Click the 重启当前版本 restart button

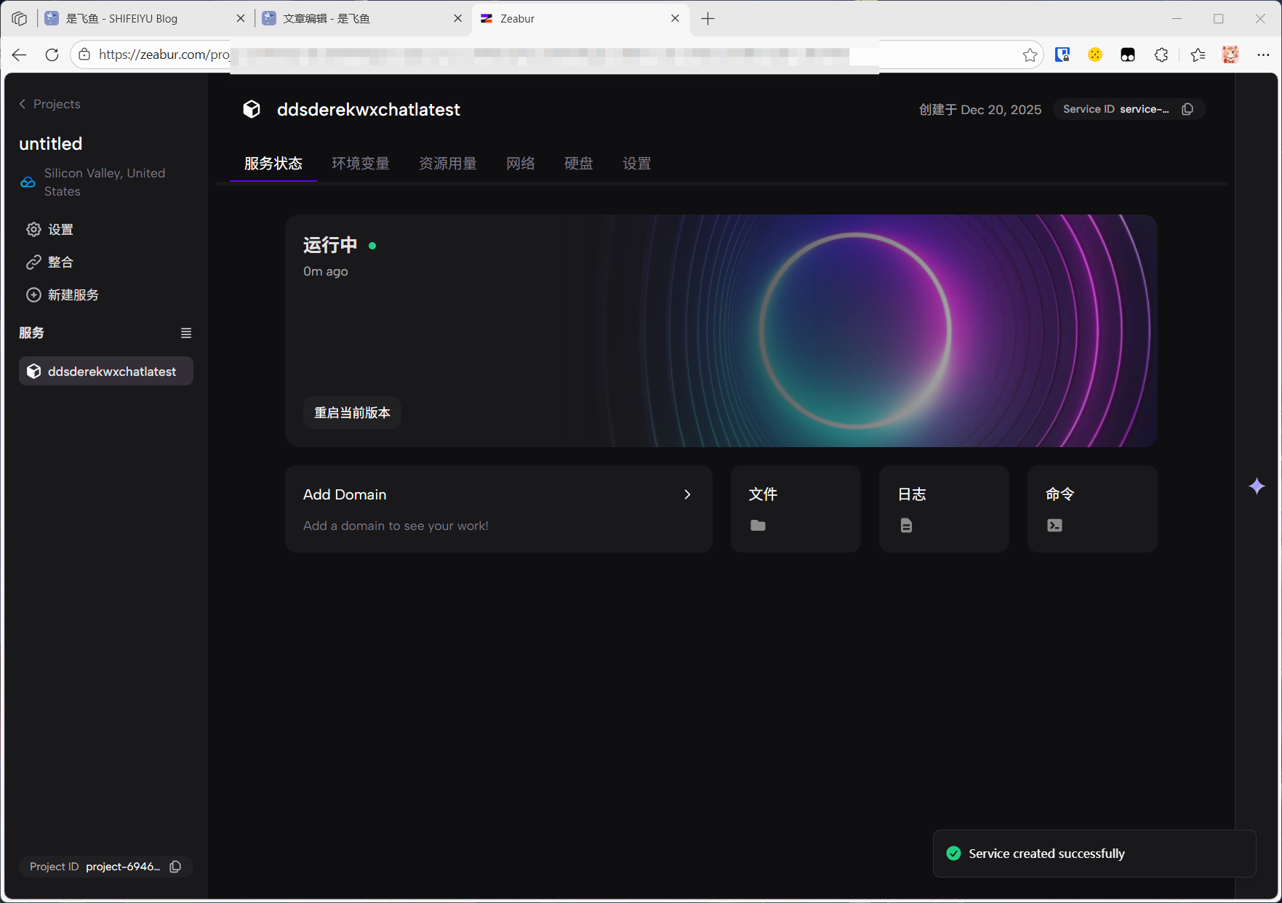tap(352, 413)
